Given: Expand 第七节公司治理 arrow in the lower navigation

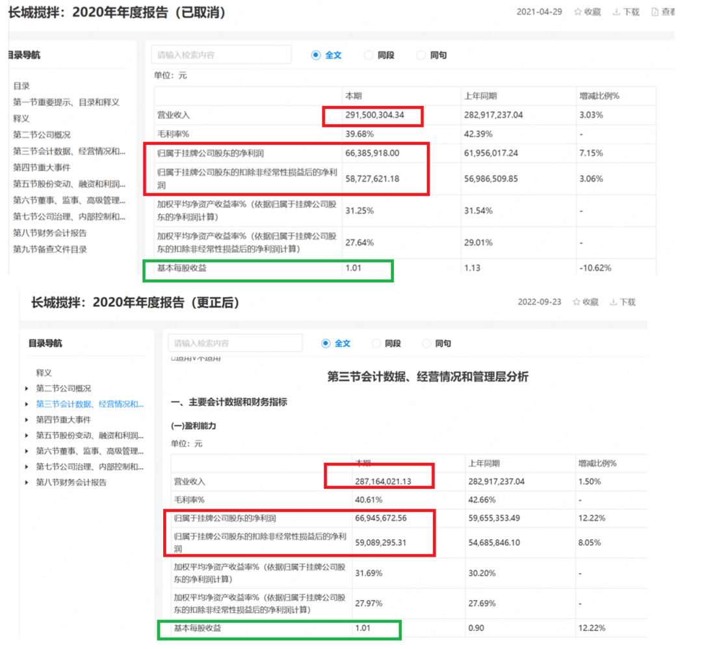Looking at the screenshot, I should click(x=27, y=467).
